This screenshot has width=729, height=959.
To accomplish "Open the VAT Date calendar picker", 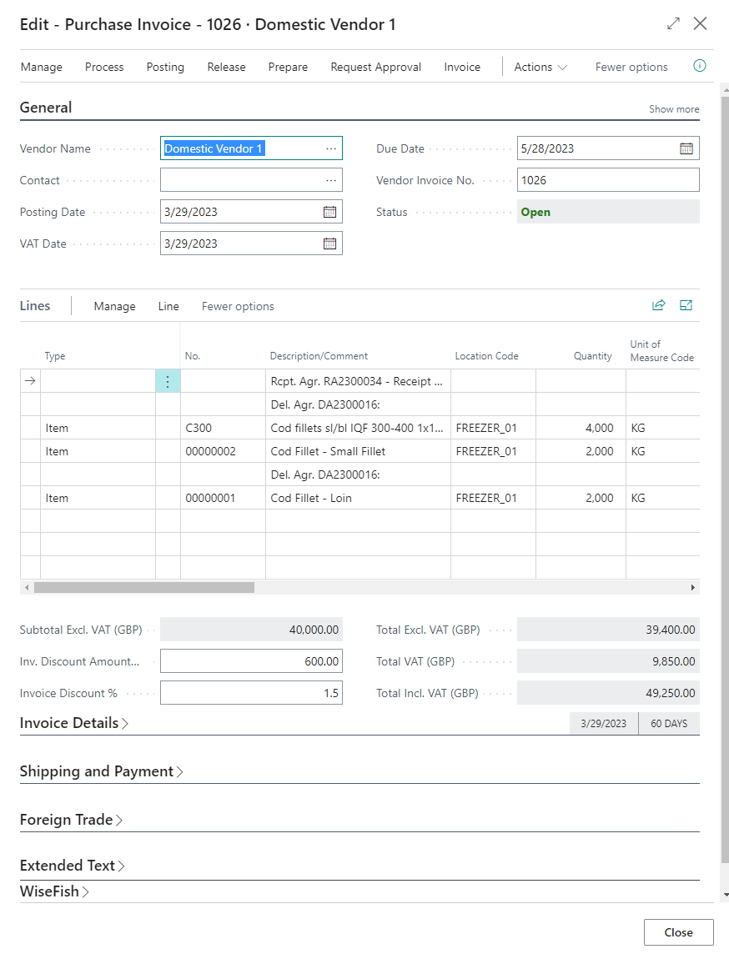I will (329, 244).
